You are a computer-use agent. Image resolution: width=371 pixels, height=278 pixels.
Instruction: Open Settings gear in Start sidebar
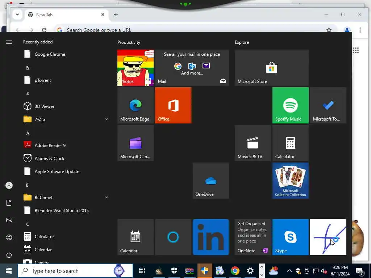click(x=9, y=237)
